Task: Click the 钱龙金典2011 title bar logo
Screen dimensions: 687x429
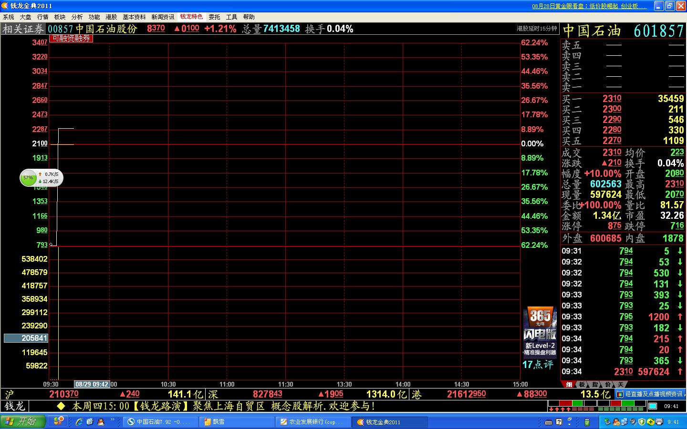Action: click(5, 6)
